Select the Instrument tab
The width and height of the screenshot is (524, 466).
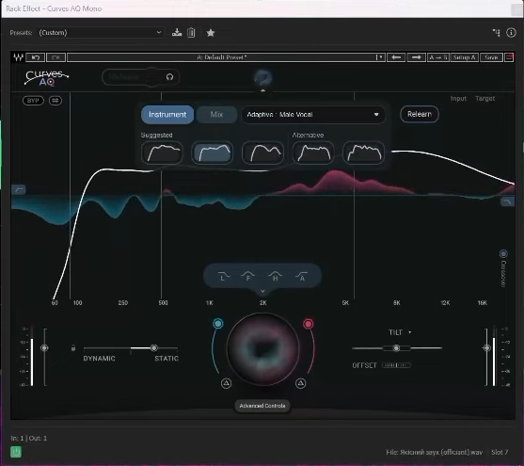(x=167, y=115)
